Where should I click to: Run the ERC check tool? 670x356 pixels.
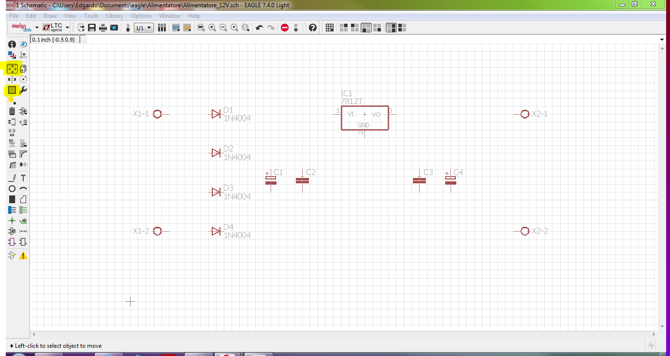click(12, 255)
